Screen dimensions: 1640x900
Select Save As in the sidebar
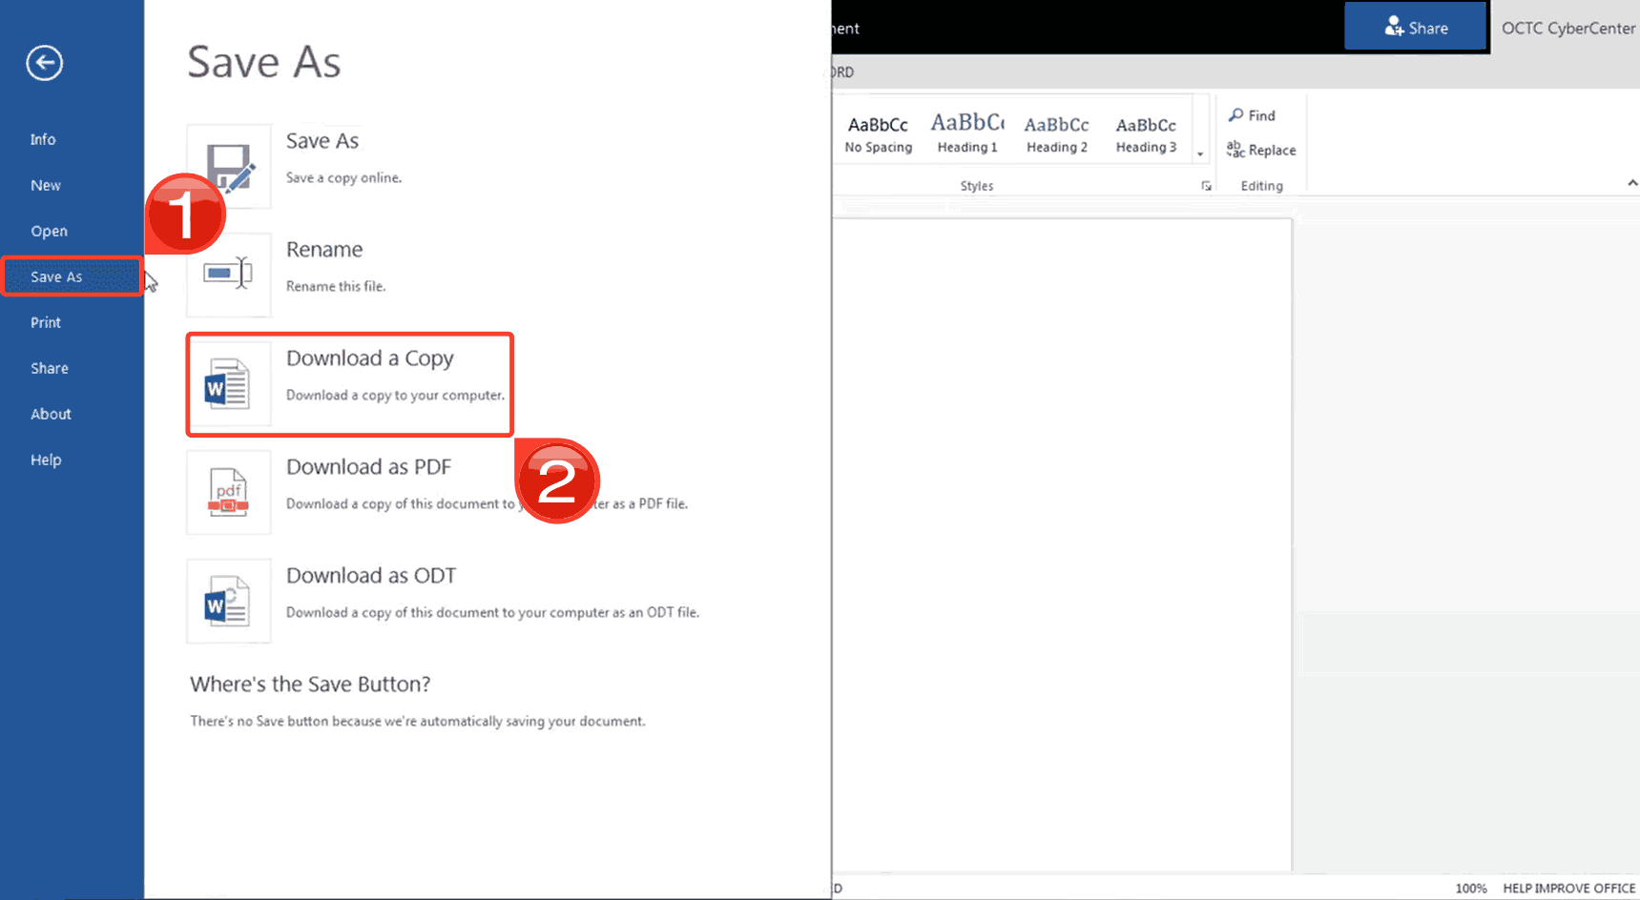(x=72, y=276)
